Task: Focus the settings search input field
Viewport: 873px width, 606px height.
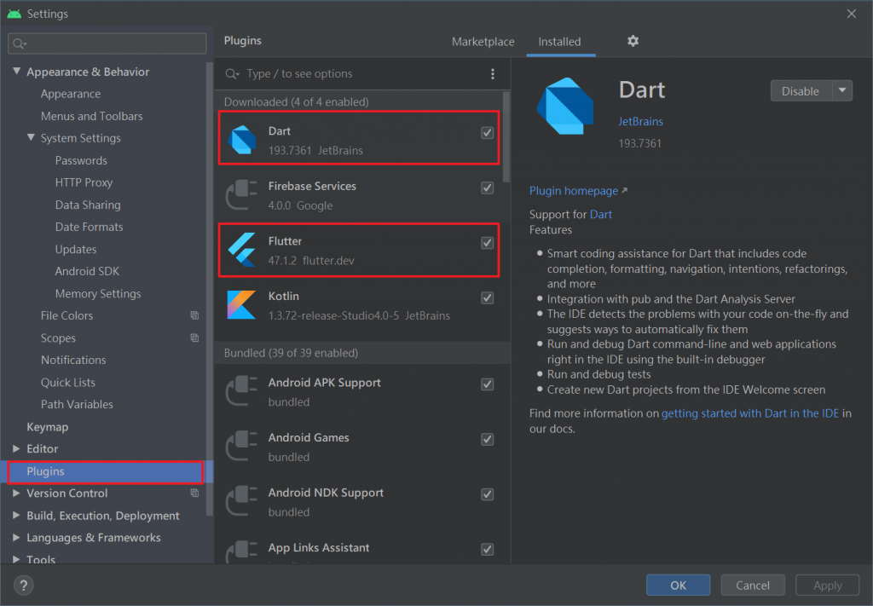Action: tap(107, 43)
